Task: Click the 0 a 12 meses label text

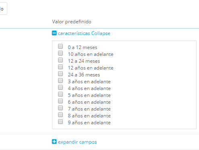Action: [x=83, y=47]
